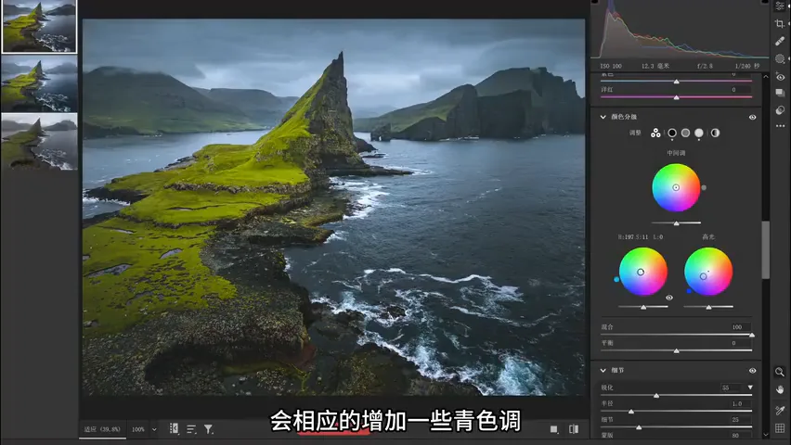Open the filmstrip sort options icon
791x445 pixels.
[x=191, y=429]
